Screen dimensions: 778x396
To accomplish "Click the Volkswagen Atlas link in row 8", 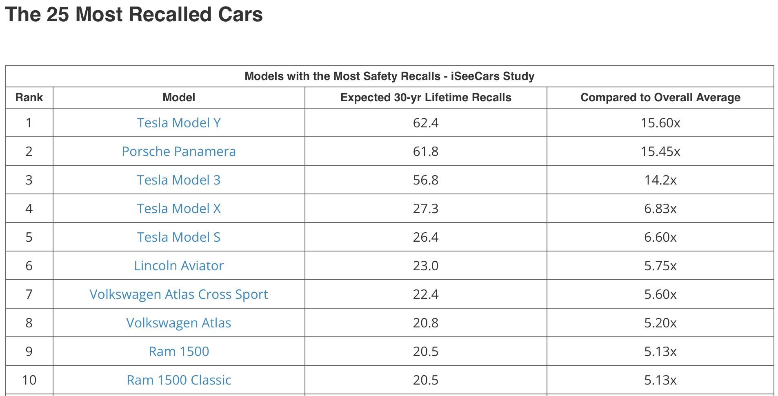I will tap(179, 323).
